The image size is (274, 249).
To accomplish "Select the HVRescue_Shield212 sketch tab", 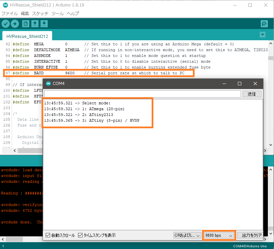I will [27, 36].
